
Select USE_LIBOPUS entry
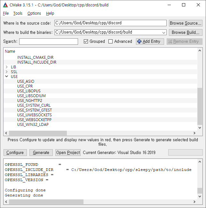coord(29,91)
